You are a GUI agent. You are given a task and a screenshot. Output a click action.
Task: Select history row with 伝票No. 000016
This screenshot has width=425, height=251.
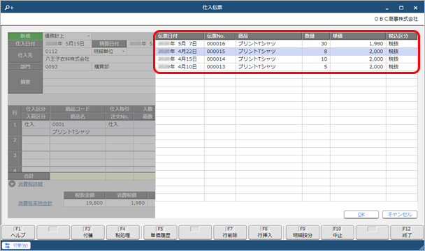[x=287, y=44]
